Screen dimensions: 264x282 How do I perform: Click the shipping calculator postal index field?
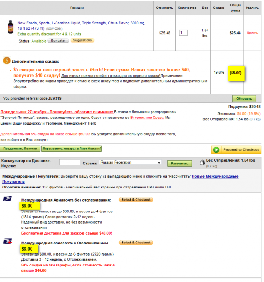point(70,162)
